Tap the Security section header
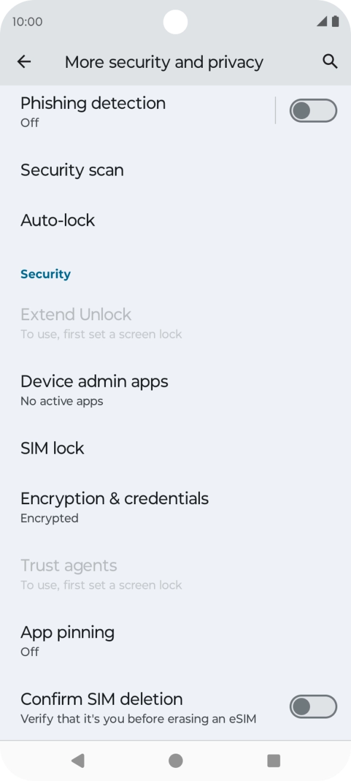The height and width of the screenshot is (781, 351). [x=45, y=274]
